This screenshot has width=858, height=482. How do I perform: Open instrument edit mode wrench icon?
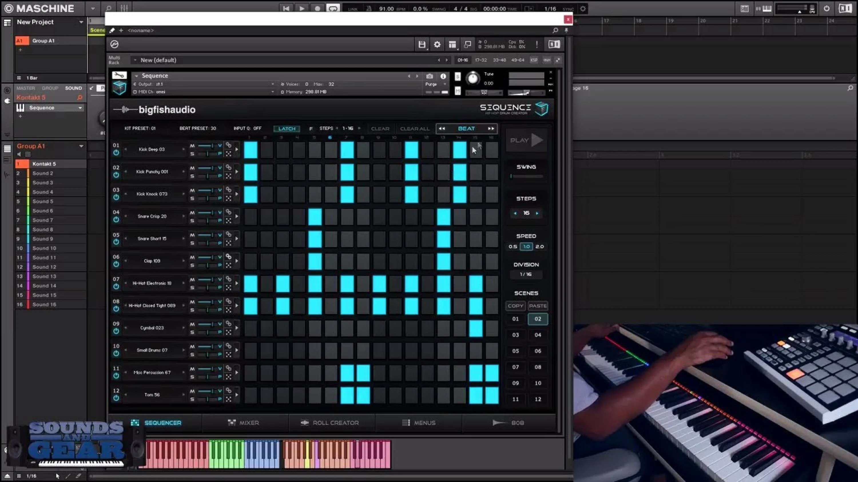click(x=119, y=75)
